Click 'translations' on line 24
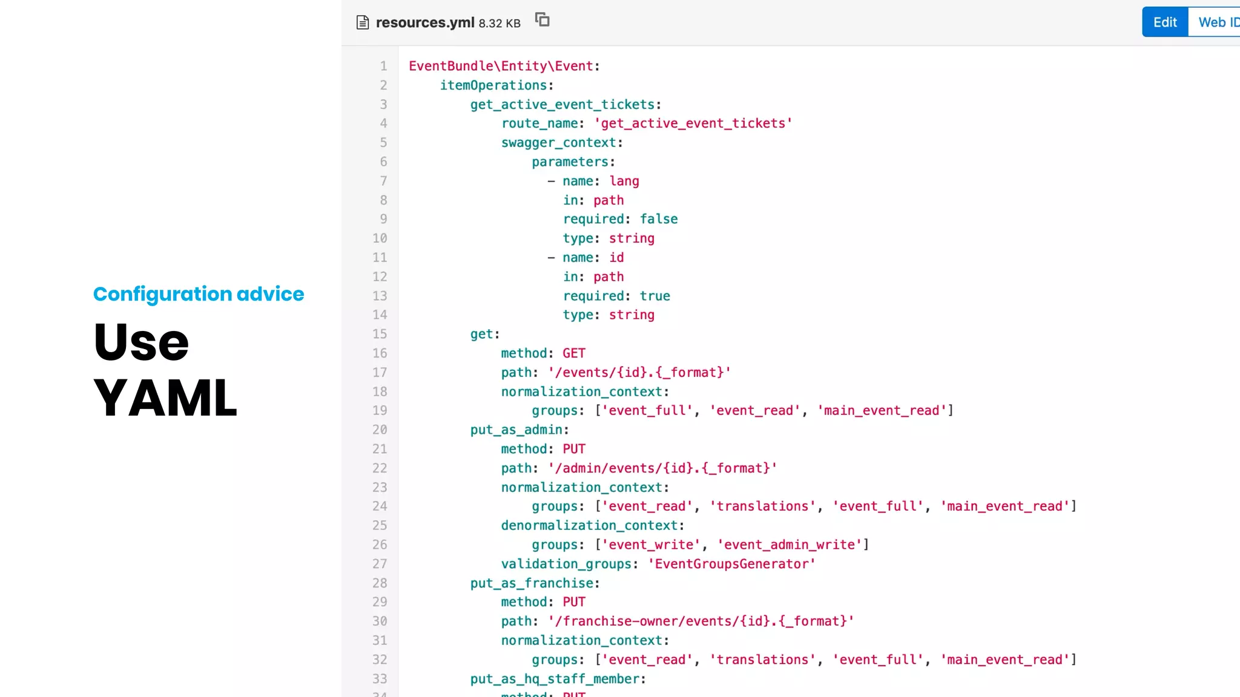Viewport: 1240px width, 697px height. tap(763, 506)
